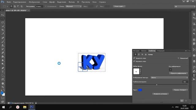The height and width of the screenshot is (110, 196).
Task: Toggle the 'Наложить тени' checkbox
Action: click(x=134, y=61)
